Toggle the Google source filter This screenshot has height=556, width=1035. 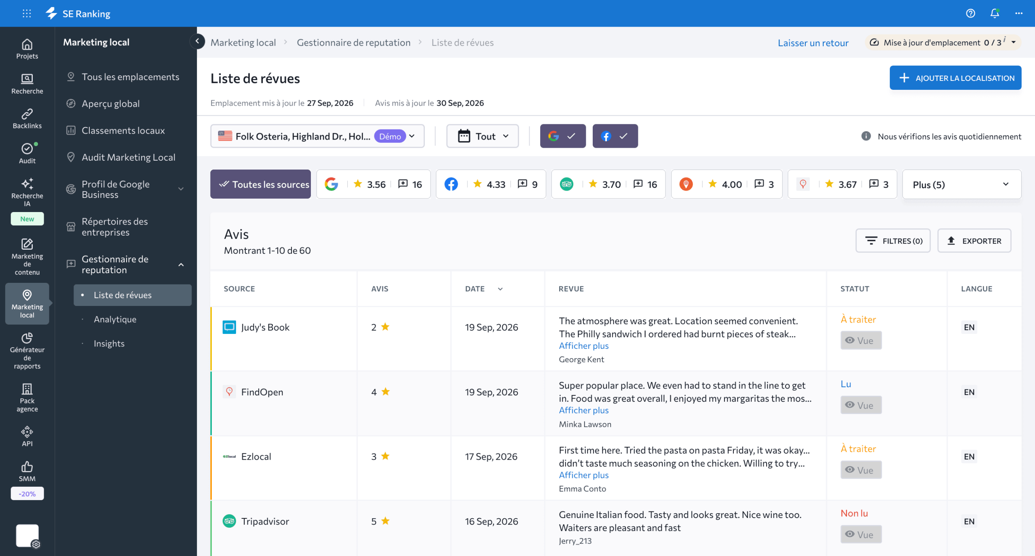click(x=563, y=136)
